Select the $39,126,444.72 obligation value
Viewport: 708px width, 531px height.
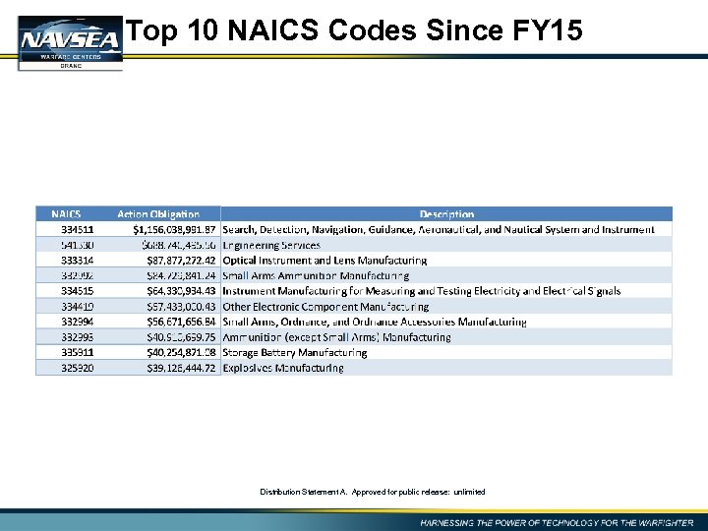pyautogui.click(x=181, y=368)
